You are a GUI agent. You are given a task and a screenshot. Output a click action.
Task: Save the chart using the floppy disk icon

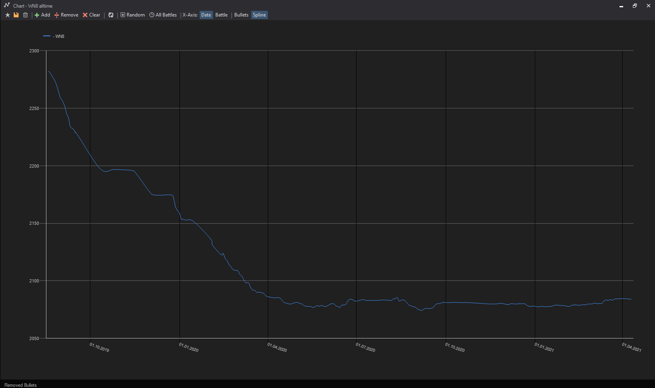[16, 15]
